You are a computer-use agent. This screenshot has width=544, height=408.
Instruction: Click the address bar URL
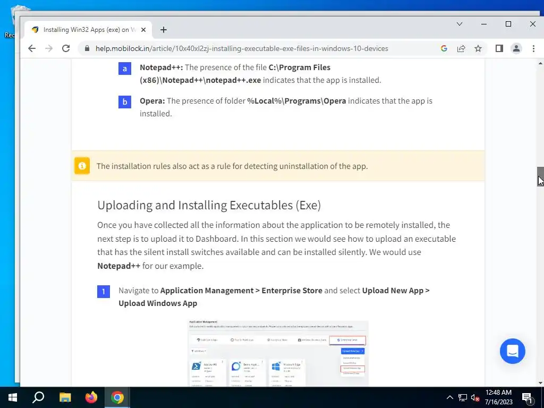click(242, 48)
